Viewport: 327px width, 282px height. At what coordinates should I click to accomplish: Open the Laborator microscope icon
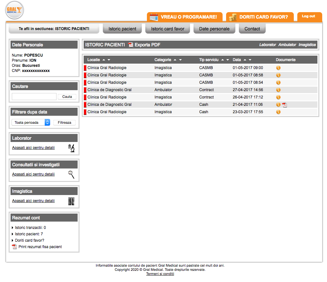coord(71,148)
